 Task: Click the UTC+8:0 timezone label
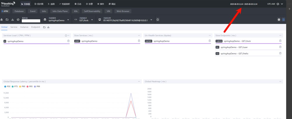coord(271,4)
